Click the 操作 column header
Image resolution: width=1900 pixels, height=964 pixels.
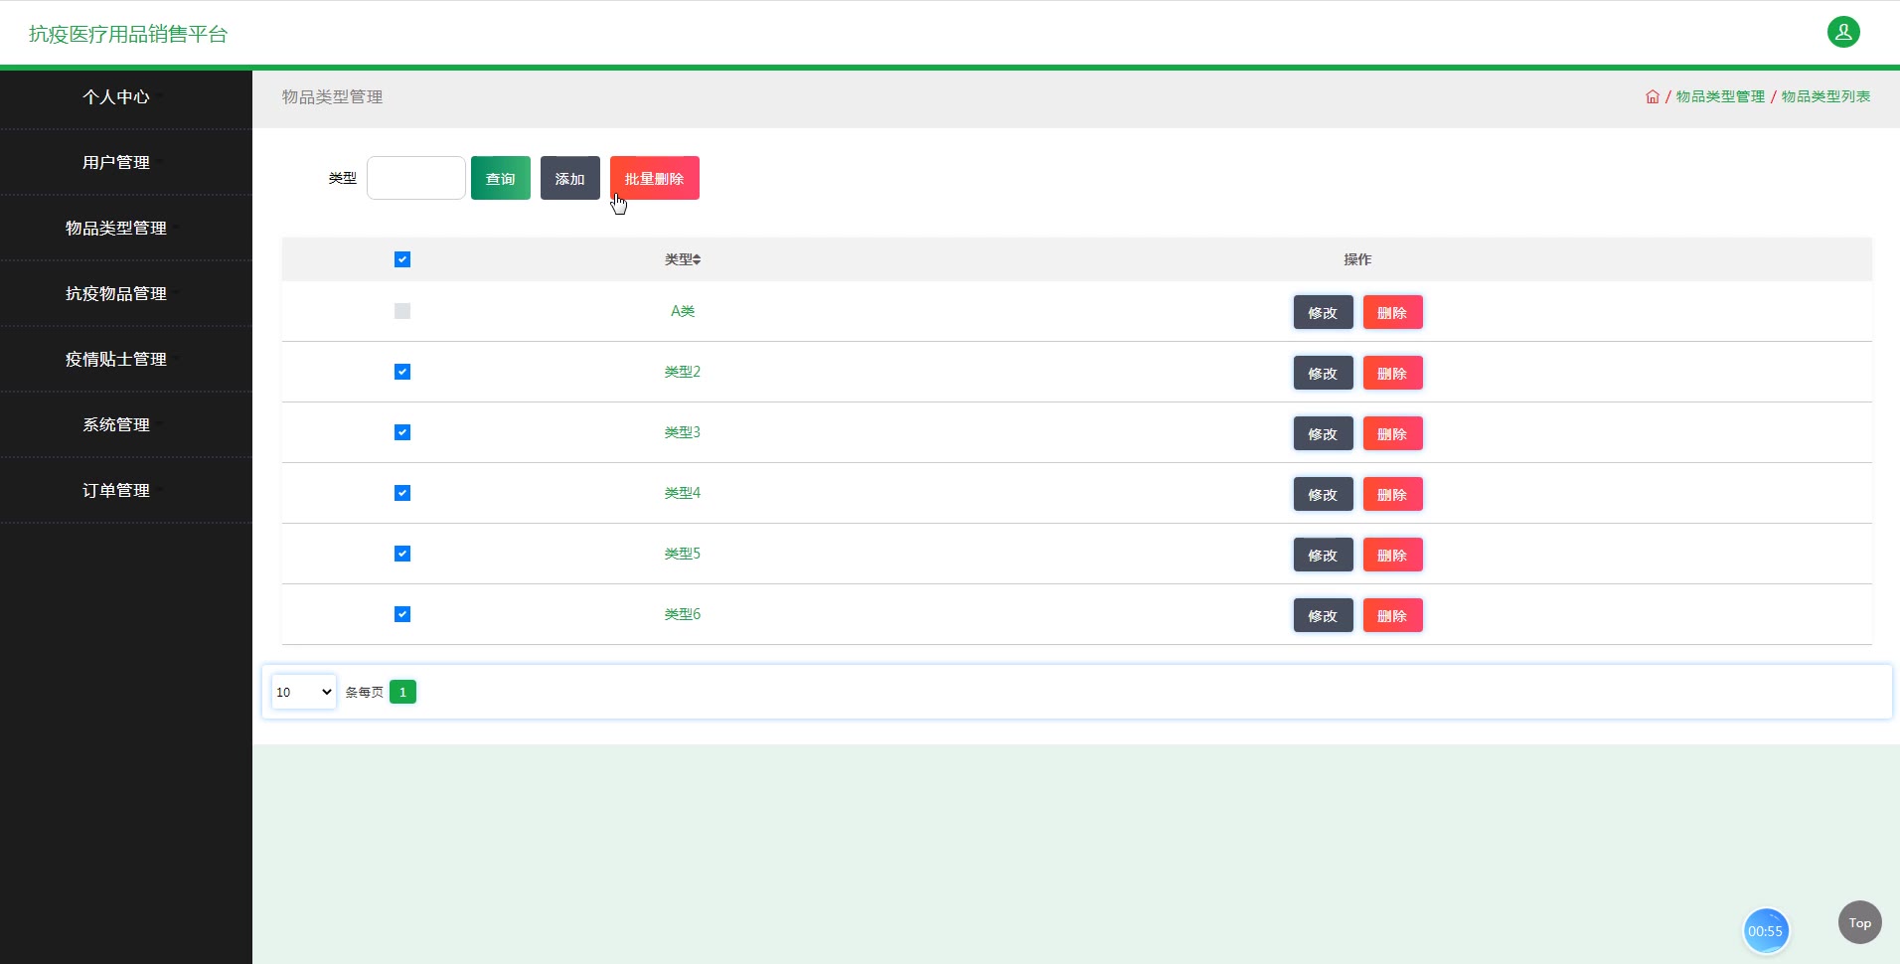(1357, 259)
